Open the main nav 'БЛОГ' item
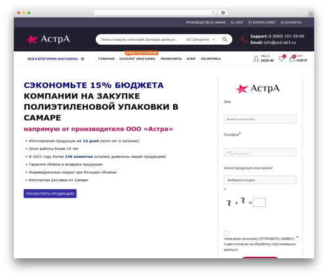Viewport: 328px width, 278px height. (191, 58)
